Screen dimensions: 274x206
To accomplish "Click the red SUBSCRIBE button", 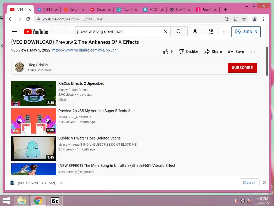I will 242,68.
